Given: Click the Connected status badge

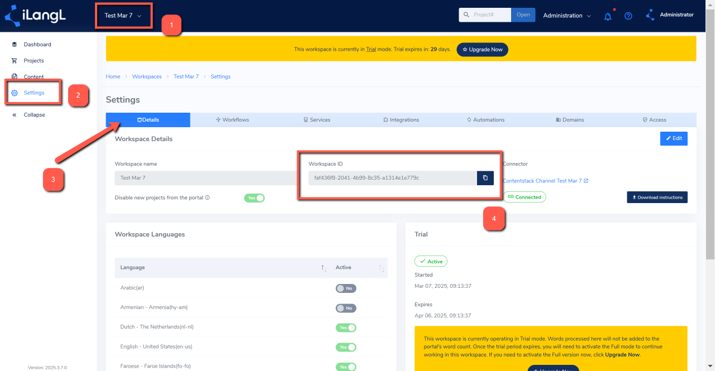Looking at the screenshot, I should (524, 197).
